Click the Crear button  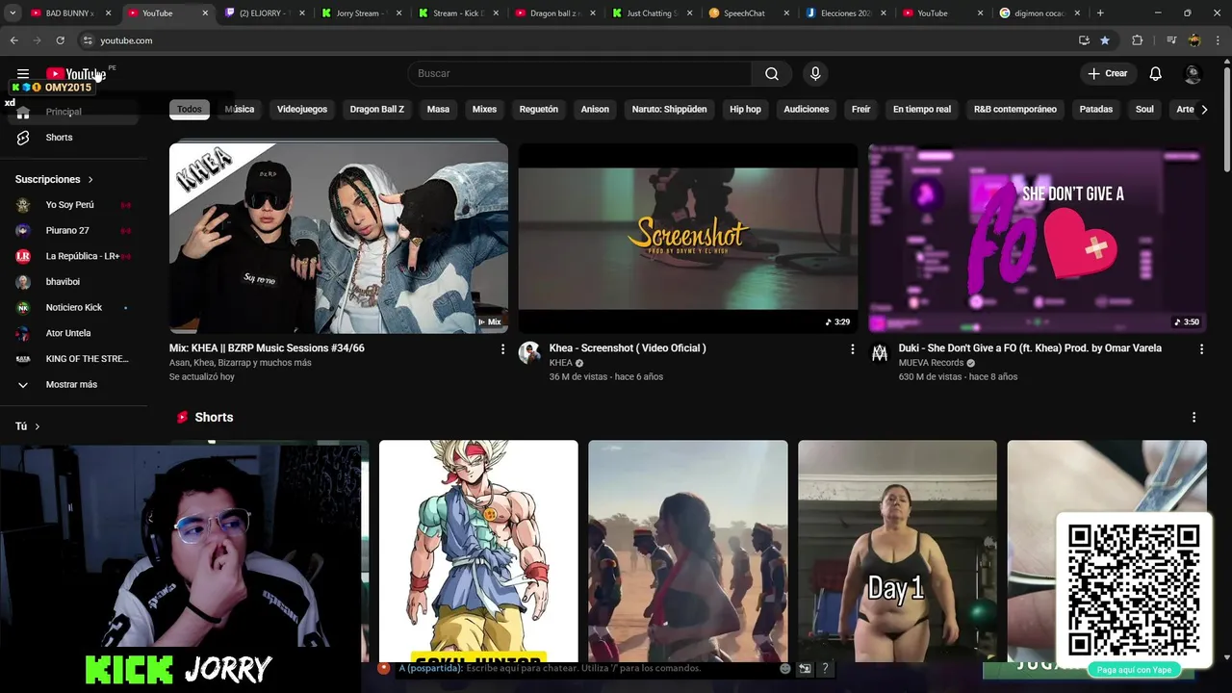click(1108, 74)
